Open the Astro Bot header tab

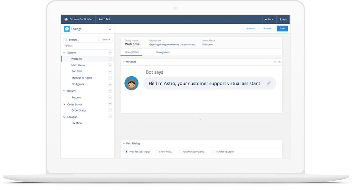click(104, 19)
